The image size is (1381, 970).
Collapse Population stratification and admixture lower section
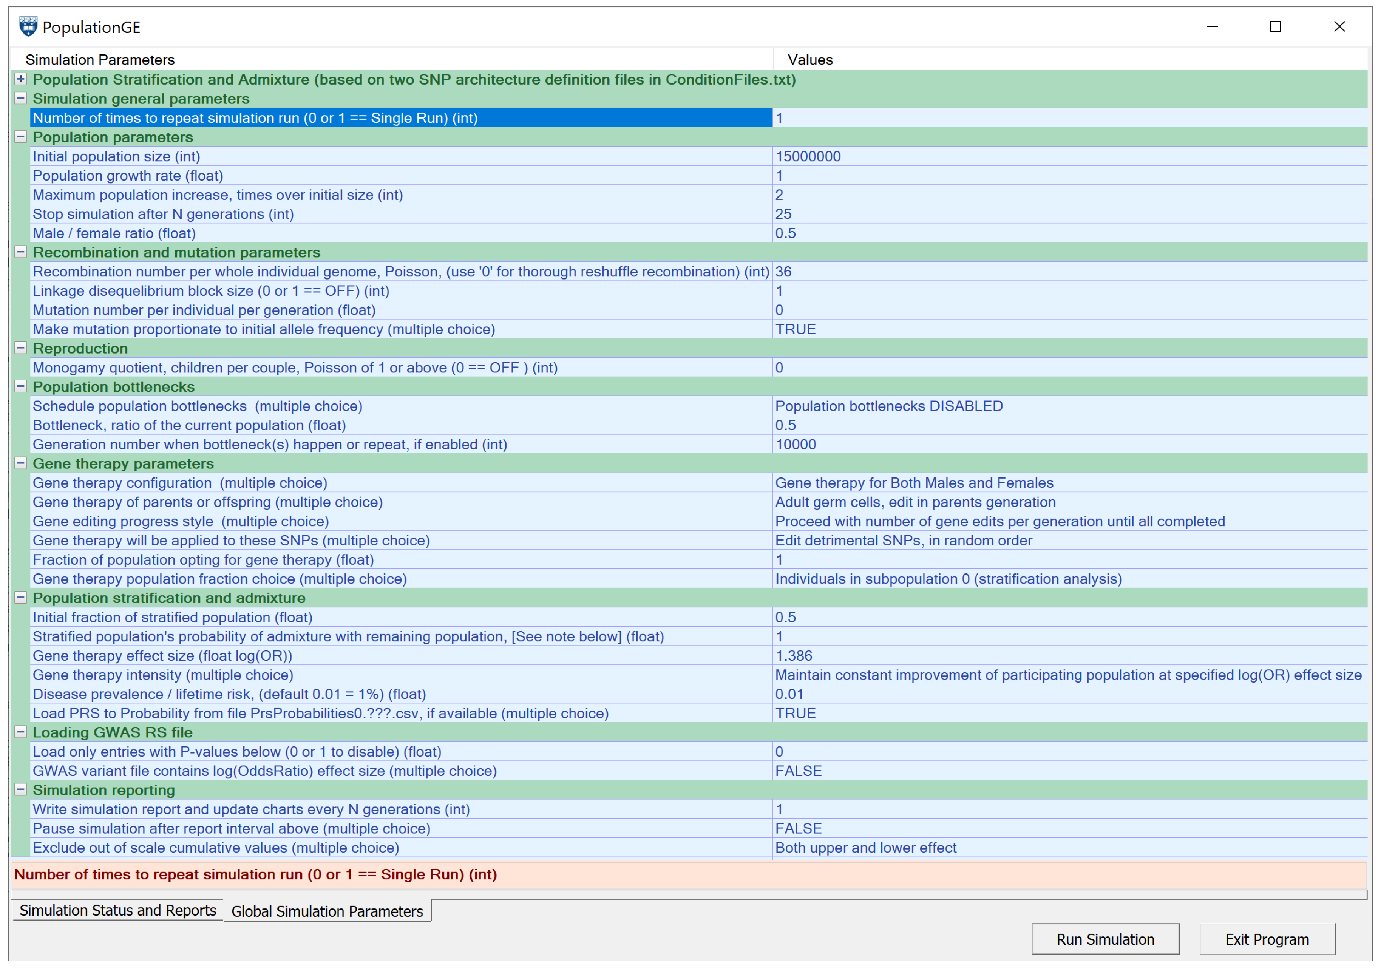21,597
